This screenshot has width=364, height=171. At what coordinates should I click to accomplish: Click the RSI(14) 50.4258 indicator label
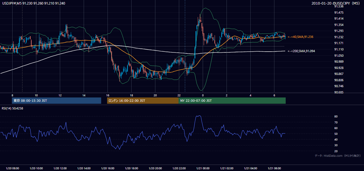[13, 108]
